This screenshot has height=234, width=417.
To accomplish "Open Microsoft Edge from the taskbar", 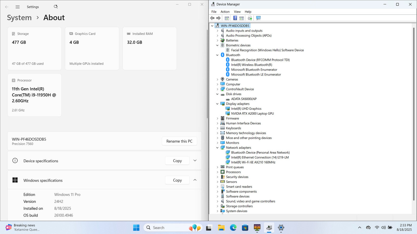I will [x=233, y=228].
